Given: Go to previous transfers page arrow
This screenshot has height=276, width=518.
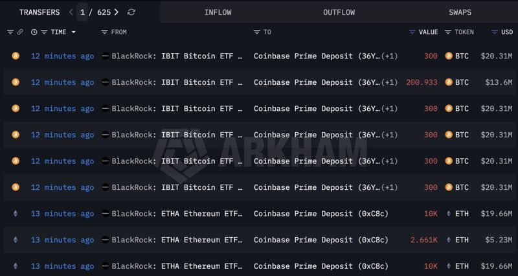Looking at the screenshot, I should (x=71, y=12).
